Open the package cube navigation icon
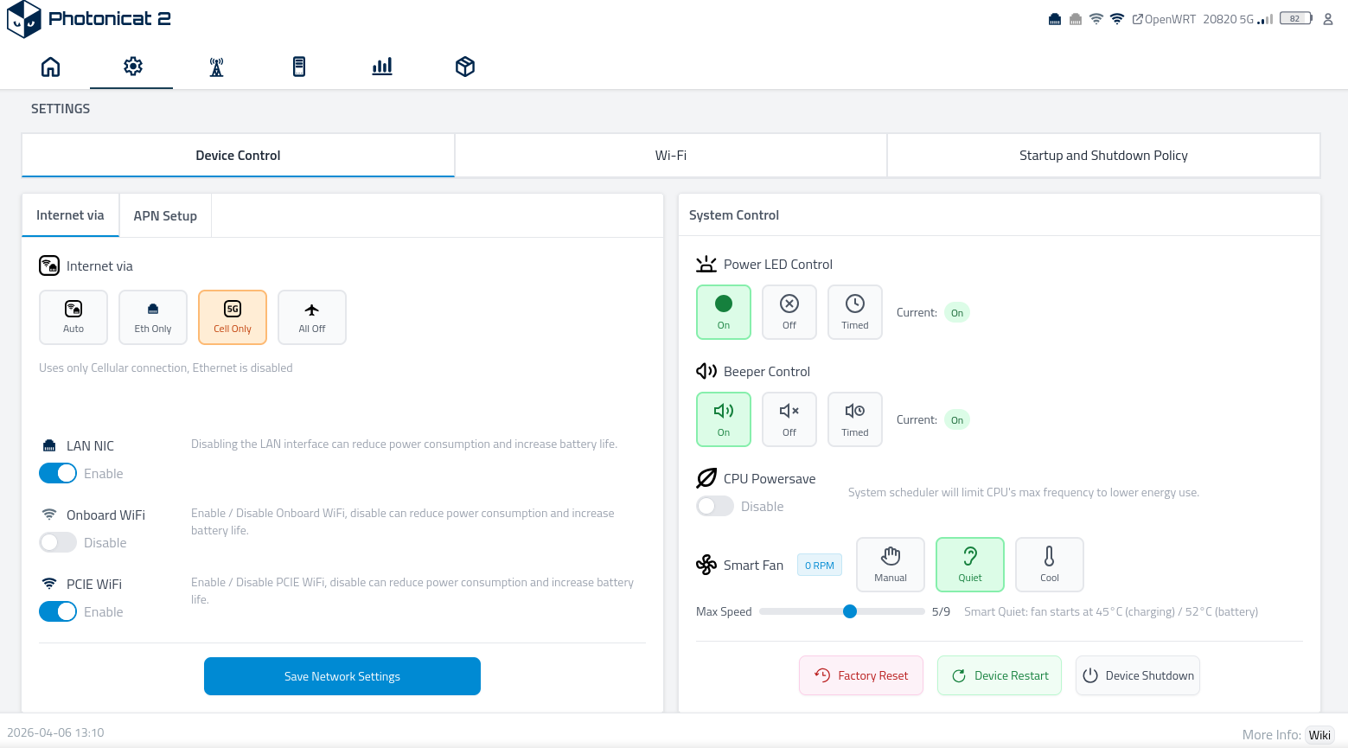 pyautogui.click(x=465, y=67)
